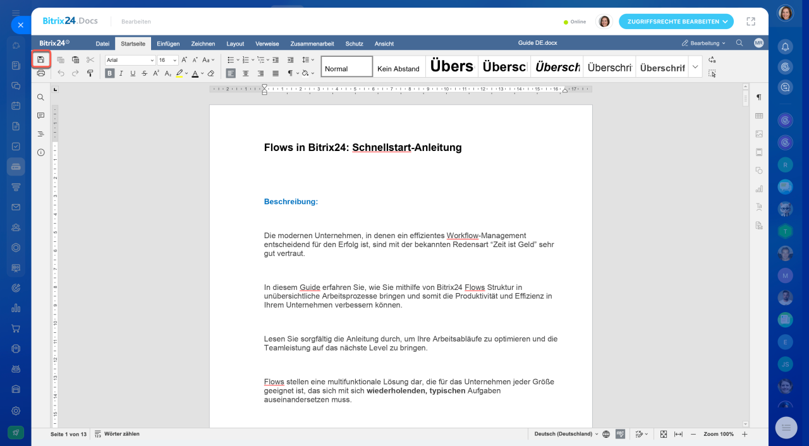Open Deutsch (Deutschland) language selector
The image size is (809, 446).
[x=566, y=434]
